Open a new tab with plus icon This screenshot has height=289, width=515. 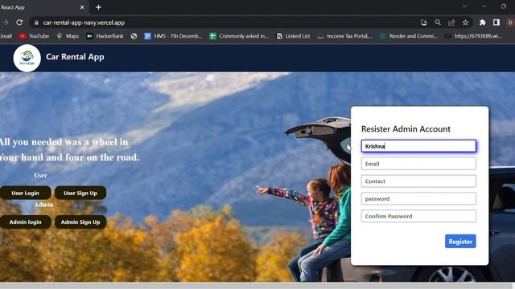point(98,7)
